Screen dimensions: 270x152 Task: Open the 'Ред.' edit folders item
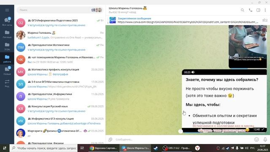(7, 84)
